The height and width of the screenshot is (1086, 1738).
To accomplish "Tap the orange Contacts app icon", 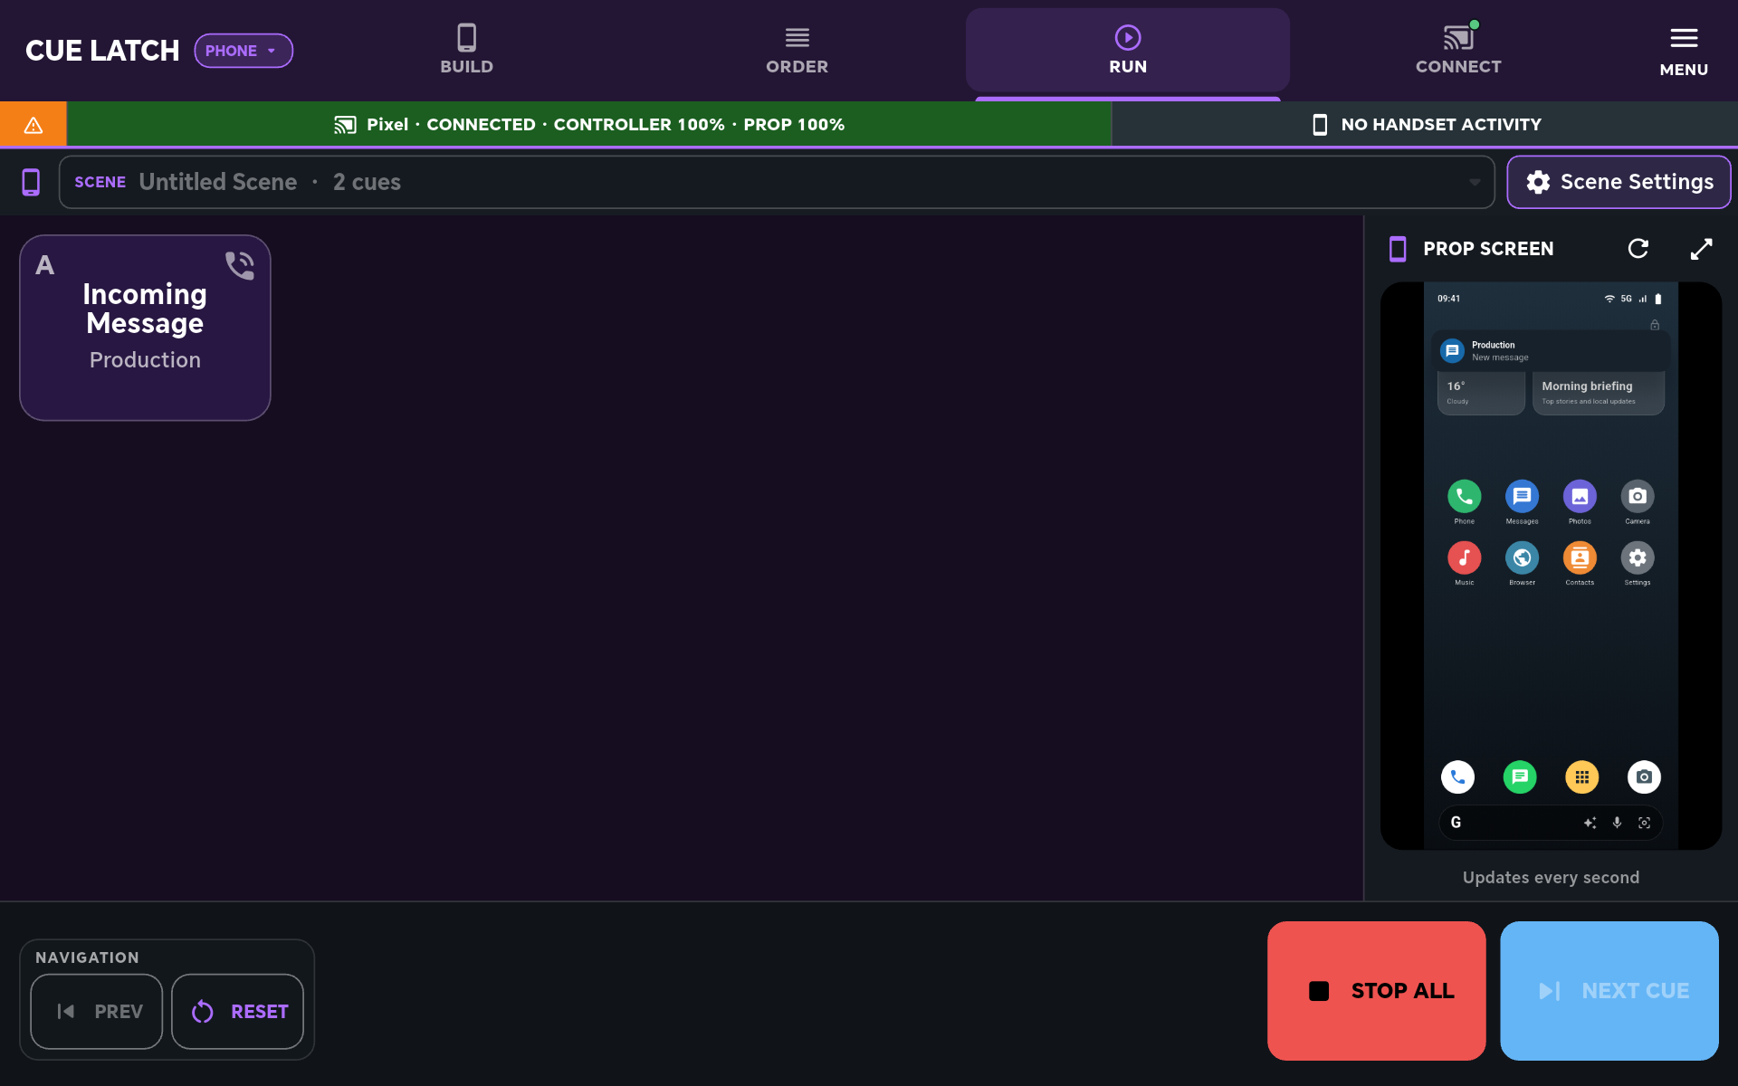I will point(1580,558).
